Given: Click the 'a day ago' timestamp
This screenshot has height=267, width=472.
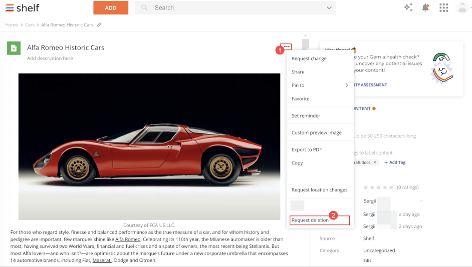Looking at the screenshot, I should pyautogui.click(x=409, y=214).
